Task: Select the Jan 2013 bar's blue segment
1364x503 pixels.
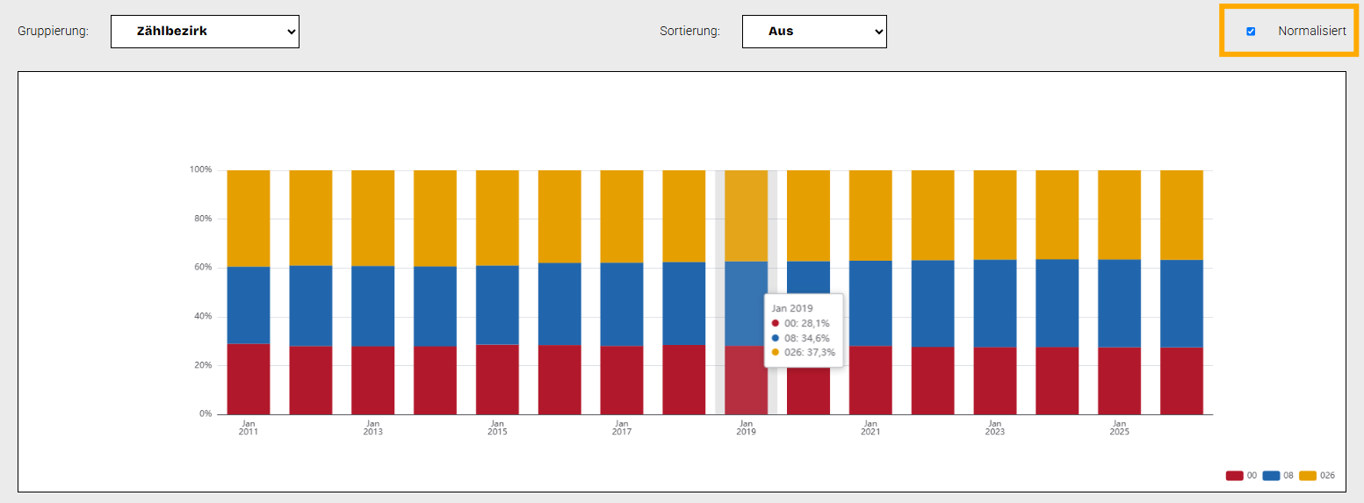Action: (373, 306)
